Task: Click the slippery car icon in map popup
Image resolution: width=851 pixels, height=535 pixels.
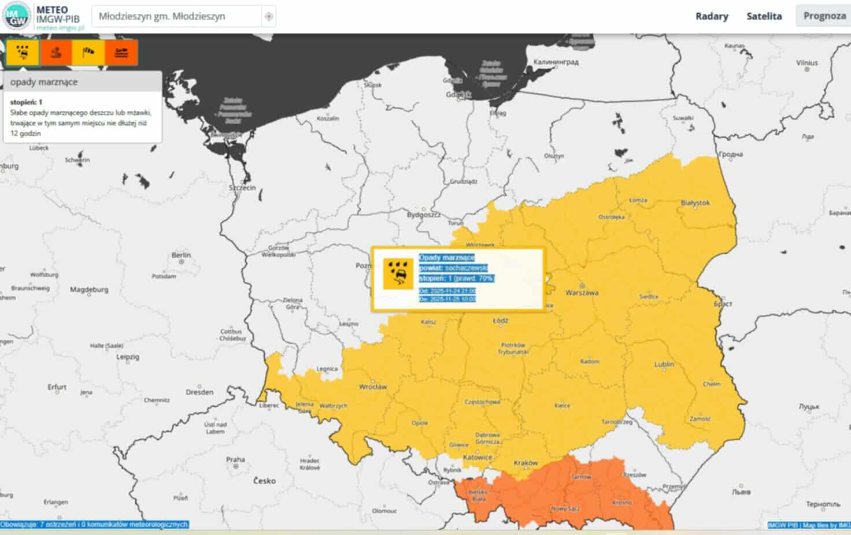Action: (398, 274)
